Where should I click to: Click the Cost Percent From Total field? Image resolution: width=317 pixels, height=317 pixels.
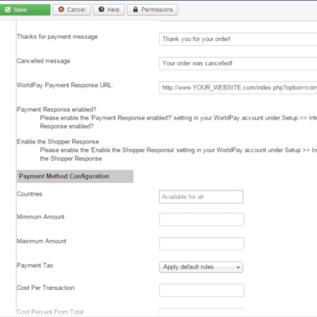click(201, 312)
